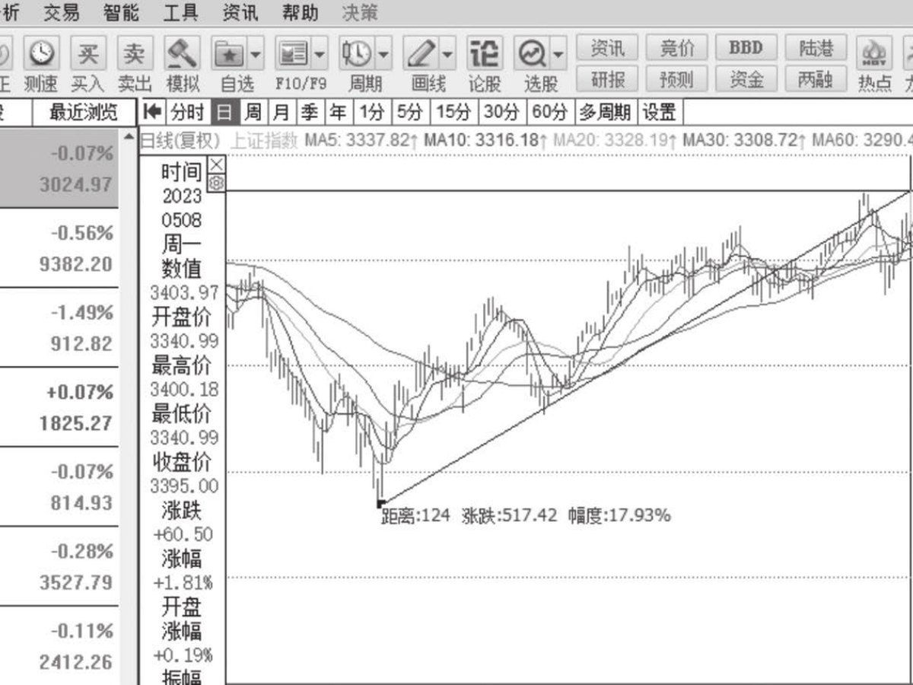Select list row showing 2412.26

click(x=59, y=646)
